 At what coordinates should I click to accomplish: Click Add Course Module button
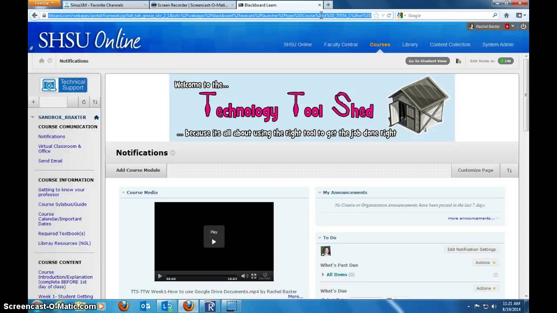click(x=138, y=170)
